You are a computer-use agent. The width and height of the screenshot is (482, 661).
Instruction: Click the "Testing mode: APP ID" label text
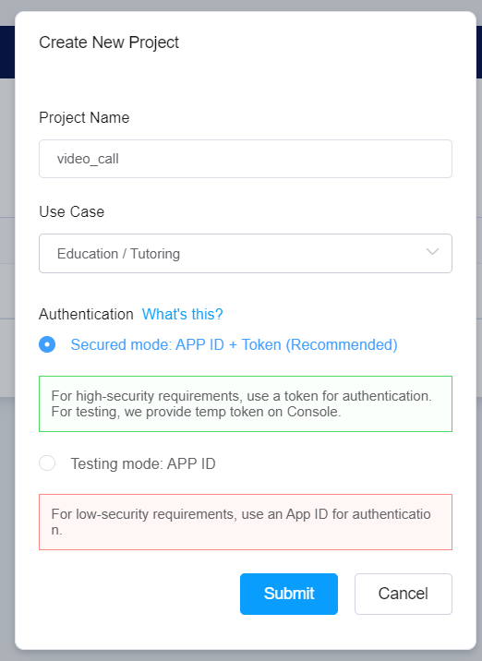[143, 463]
